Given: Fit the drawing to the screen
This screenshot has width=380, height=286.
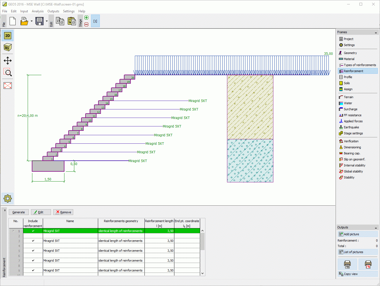Looking at the screenshot, I should 7,86.
